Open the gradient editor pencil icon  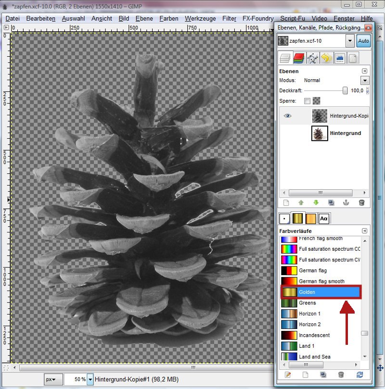tap(287, 375)
